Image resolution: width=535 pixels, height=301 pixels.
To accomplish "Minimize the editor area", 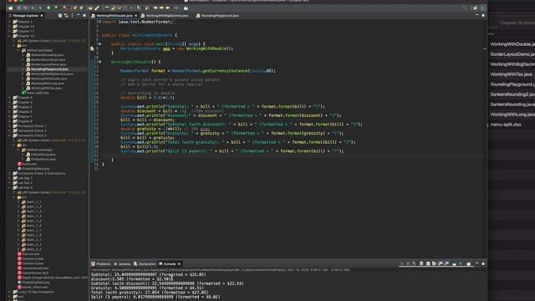I will (477, 15).
